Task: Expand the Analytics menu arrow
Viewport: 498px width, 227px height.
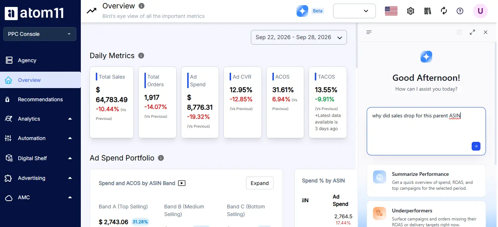Action: tap(70, 119)
